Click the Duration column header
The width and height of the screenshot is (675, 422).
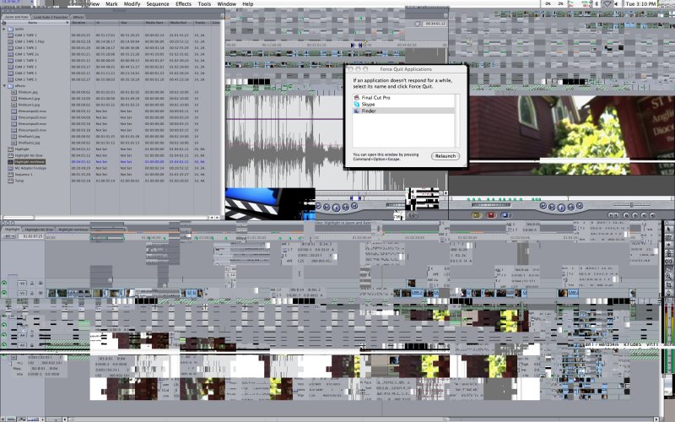coord(82,23)
